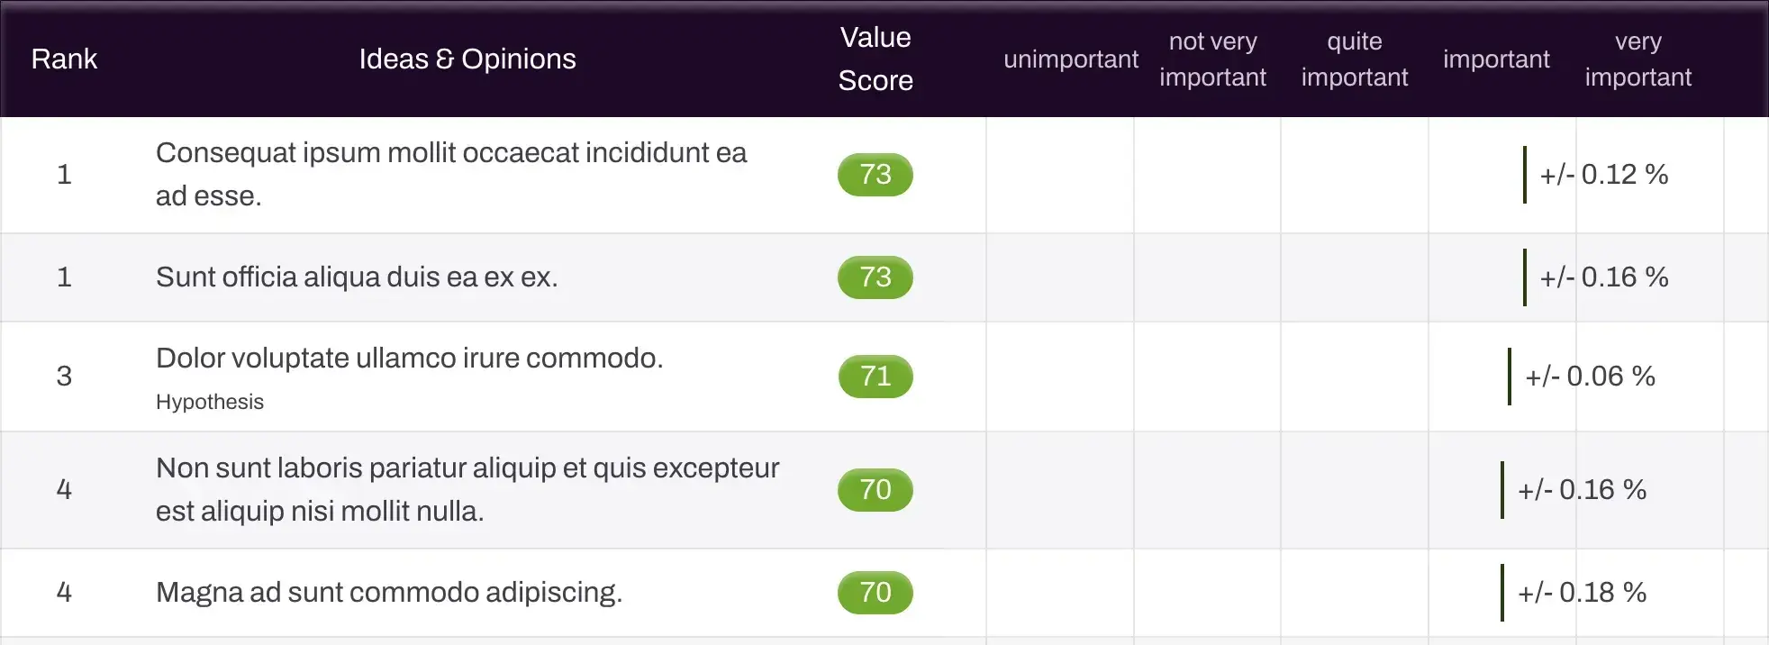Select the "not very important" scale header
Image resolution: width=1769 pixels, height=645 pixels.
pyautogui.click(x=1212, y=59)
